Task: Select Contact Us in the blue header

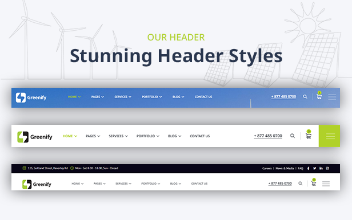Action: (x=203, y=97)
